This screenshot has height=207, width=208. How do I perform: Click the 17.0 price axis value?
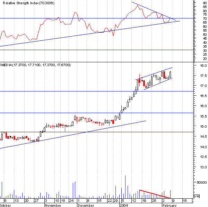tap(203, 86)
